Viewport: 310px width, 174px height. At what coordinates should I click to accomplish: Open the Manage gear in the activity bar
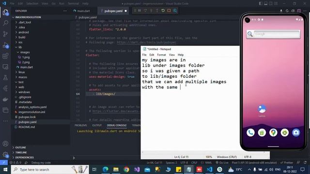click(x=5, y=155)
